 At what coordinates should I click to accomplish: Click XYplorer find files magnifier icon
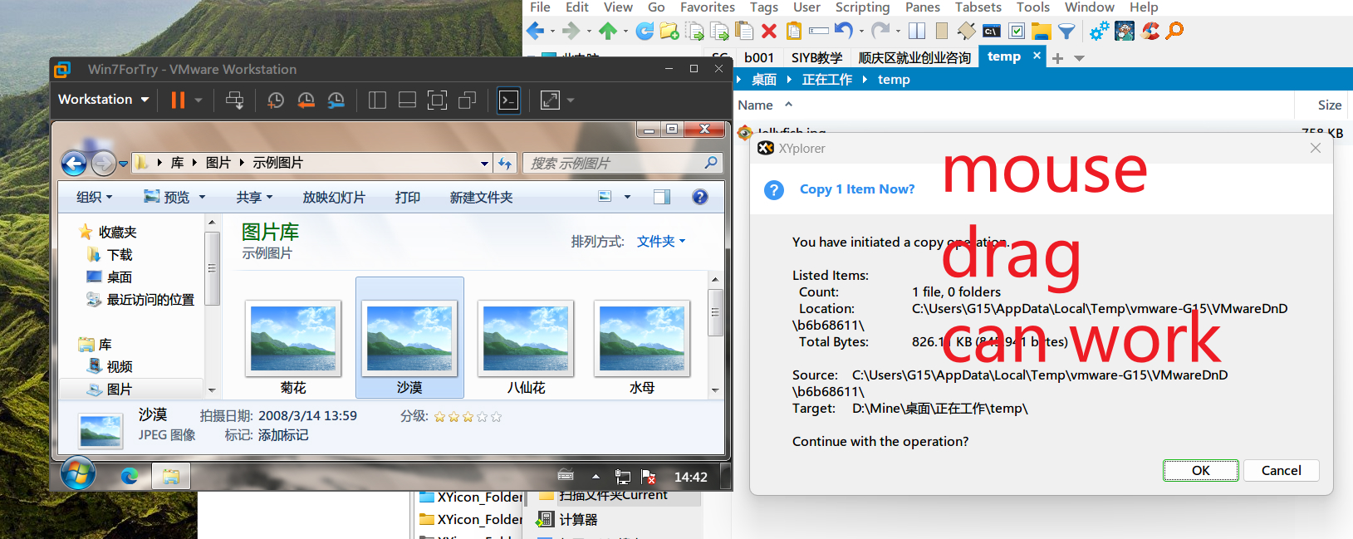(x=1174, y=32)
